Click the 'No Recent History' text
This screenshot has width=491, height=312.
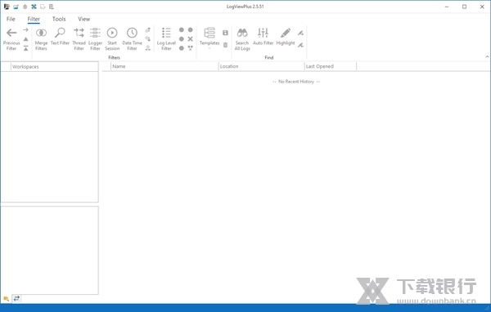click(296, 82)
